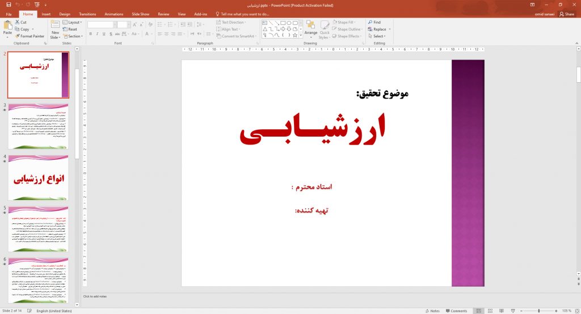Switch to Slide Sorter view icon
The width and height of the screenshot is (581, 314).
click(x=490, y=311)
